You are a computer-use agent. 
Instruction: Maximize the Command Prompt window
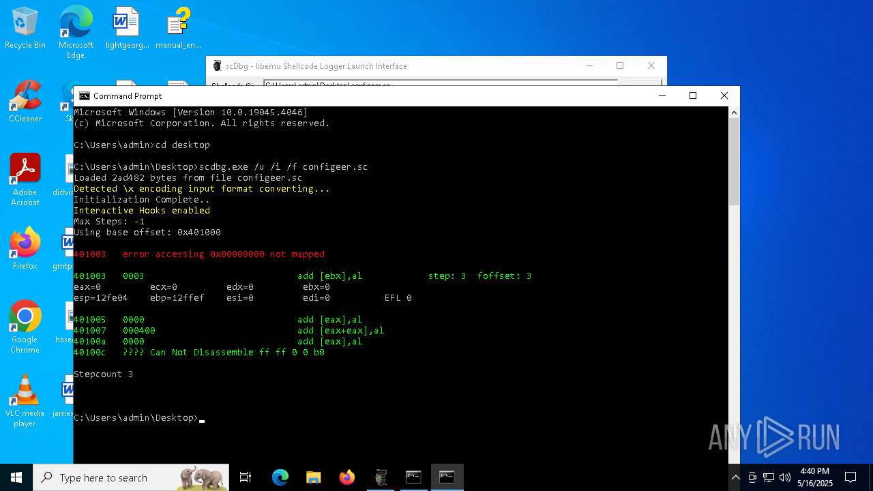point(693,96)
